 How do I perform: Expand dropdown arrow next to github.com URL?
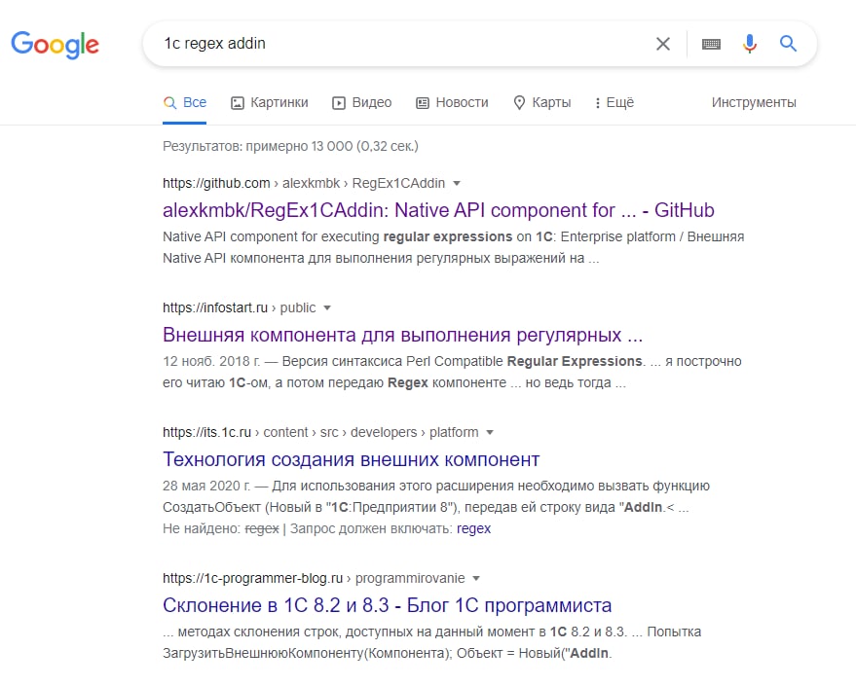click(x=457, y=184)
